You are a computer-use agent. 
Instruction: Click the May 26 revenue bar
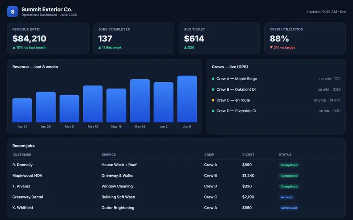(x=140, y=101)
